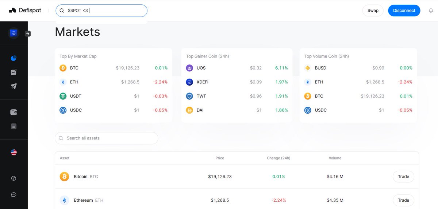Image resolution: width=438 pixels, height=209 pixels.
Task: Click the BUSD coin icon
Action: pos(308,68)
